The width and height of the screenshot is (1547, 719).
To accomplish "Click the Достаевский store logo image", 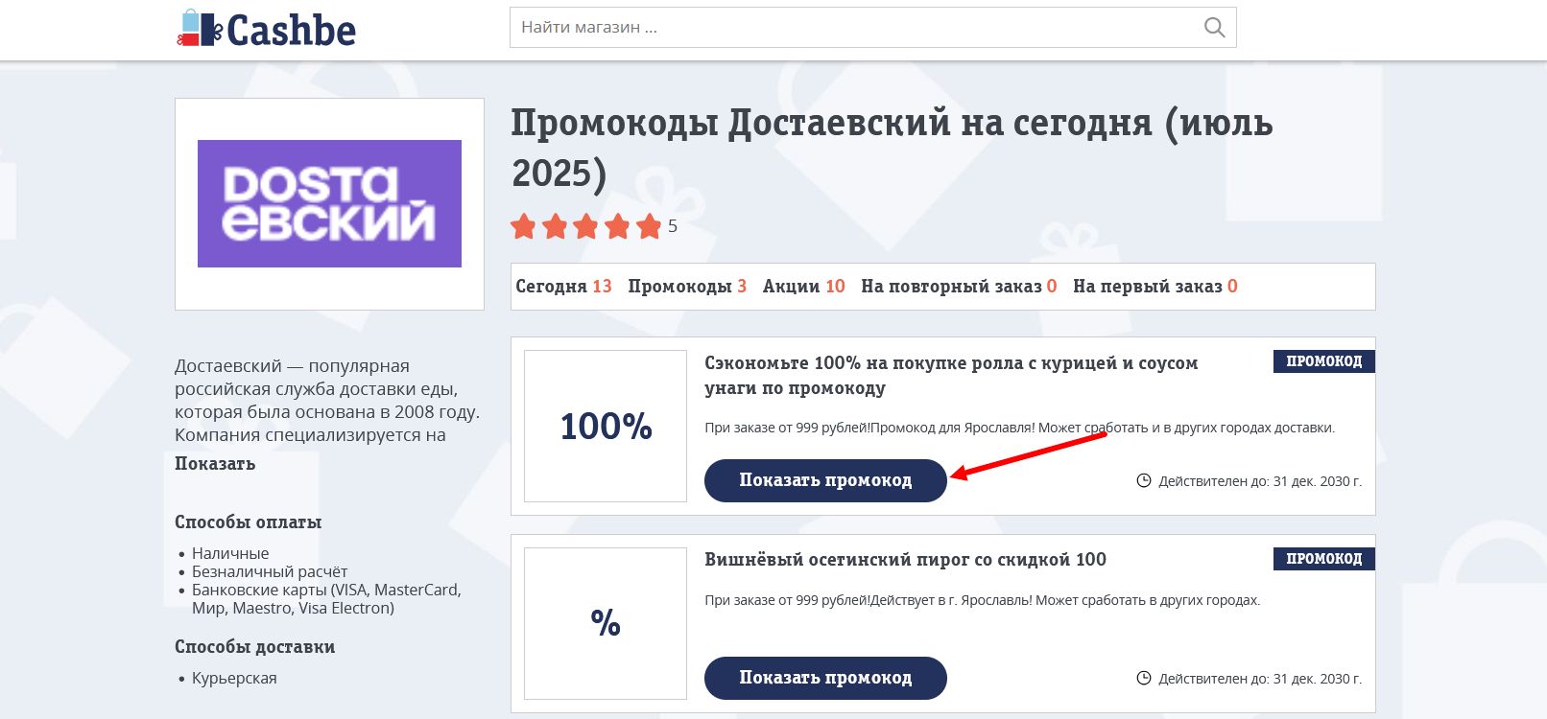I will click(x=329, y=204).
